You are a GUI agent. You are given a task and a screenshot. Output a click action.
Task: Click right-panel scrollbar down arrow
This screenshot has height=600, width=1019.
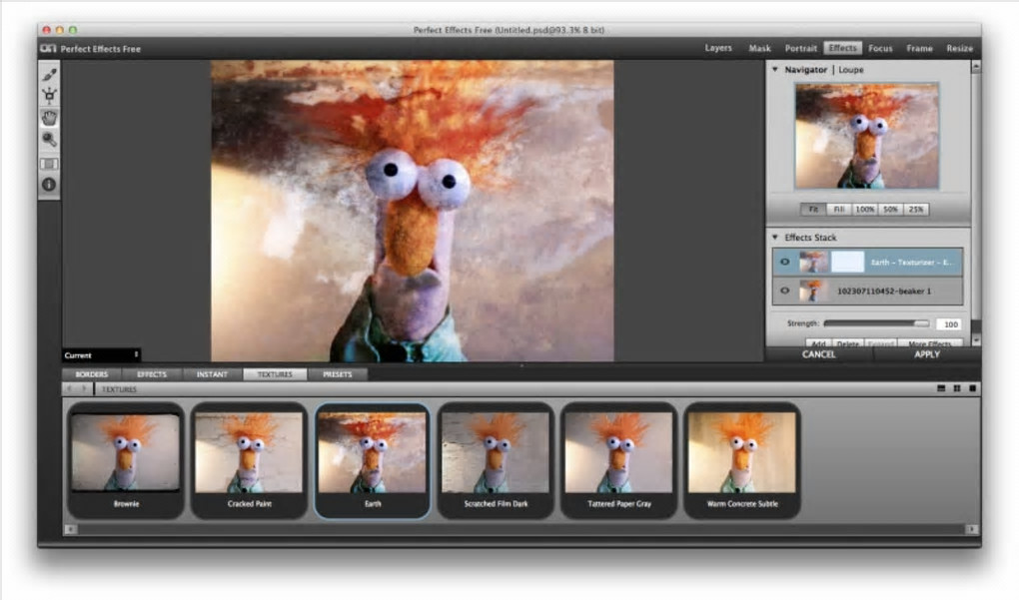[976, 340]
